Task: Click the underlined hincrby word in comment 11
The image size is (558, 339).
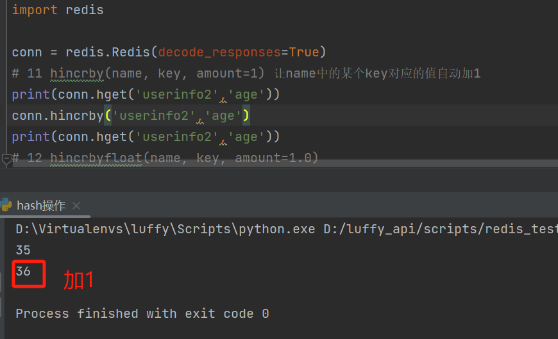Action: tap(77, 73)
